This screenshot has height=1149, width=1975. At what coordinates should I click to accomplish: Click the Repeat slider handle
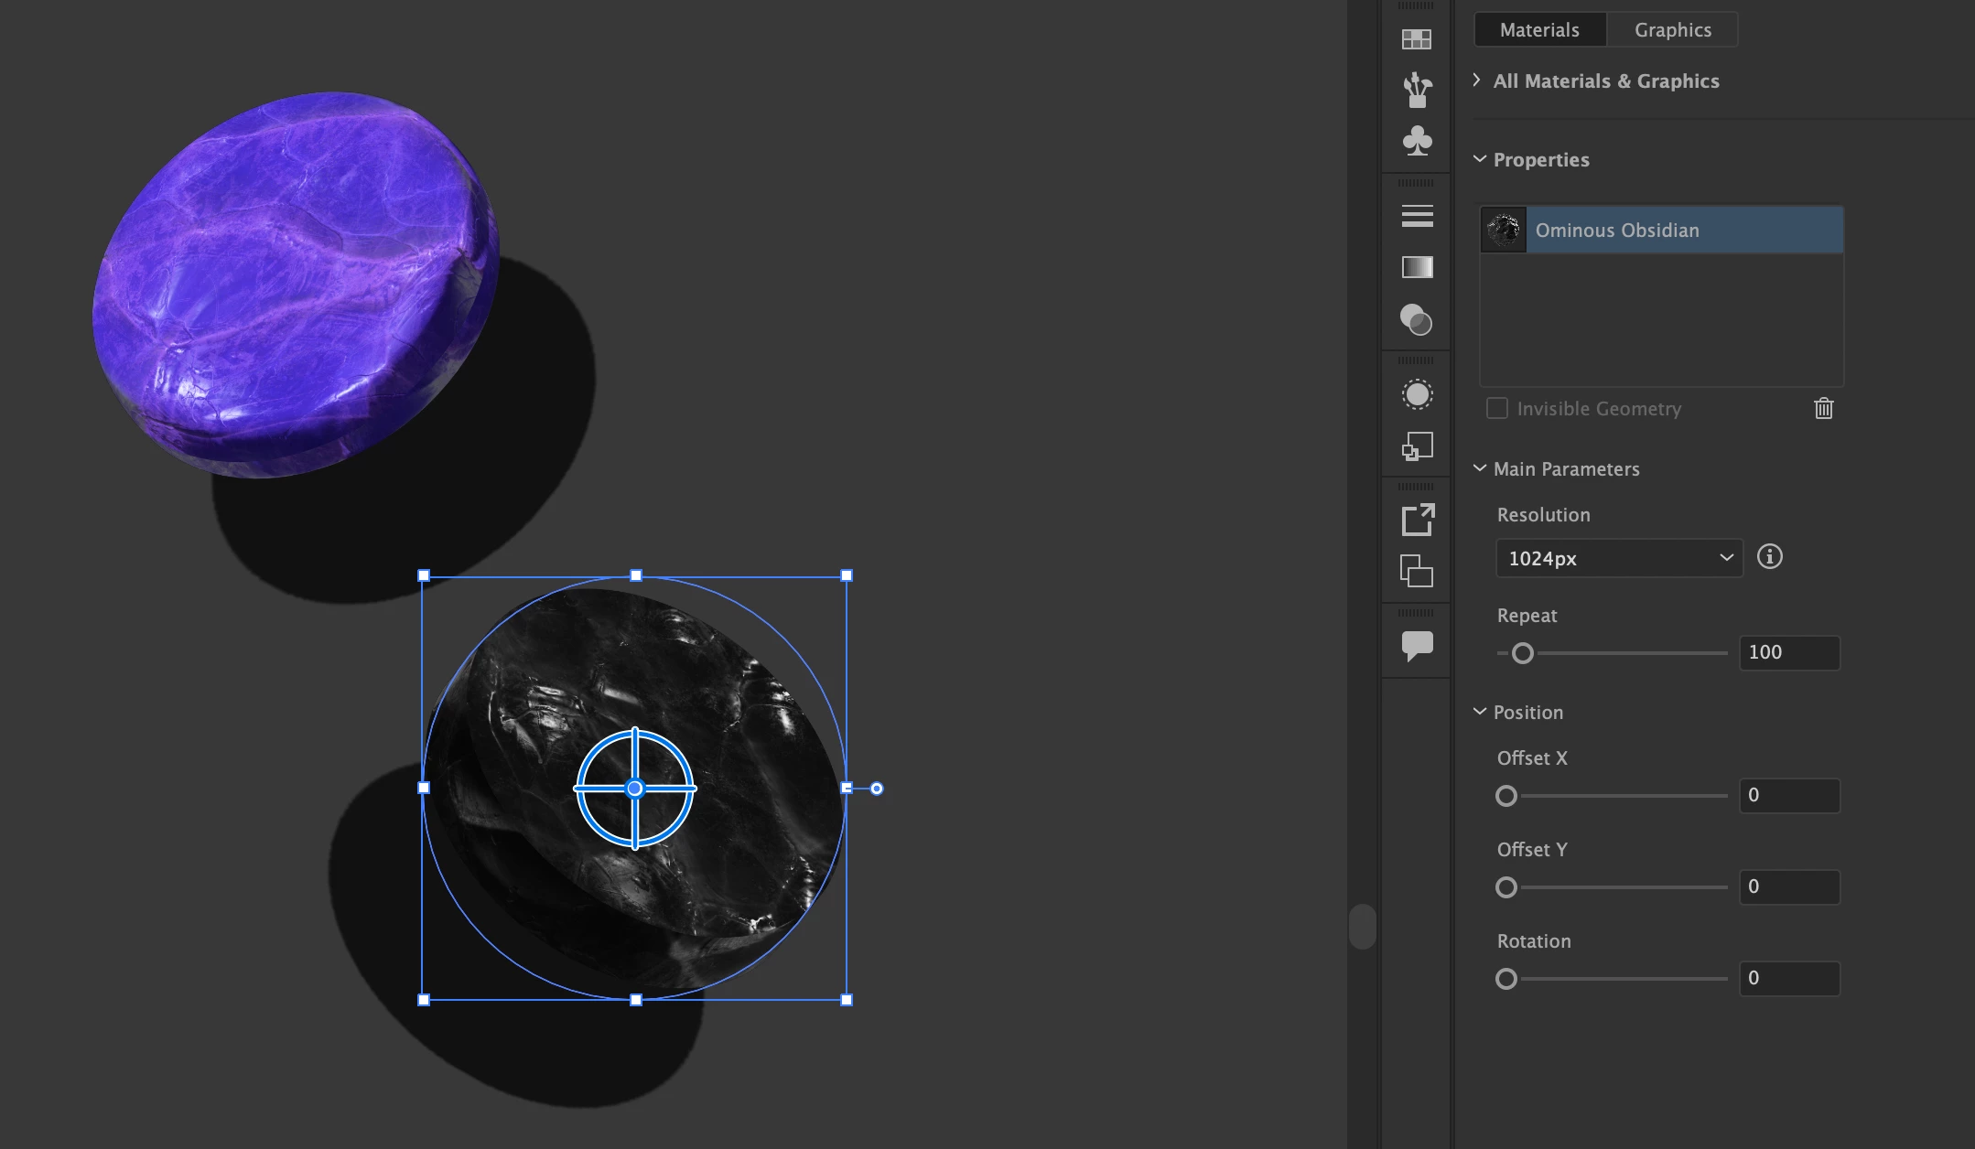[x=1522, y=653]
